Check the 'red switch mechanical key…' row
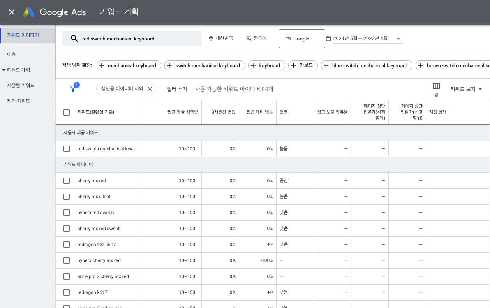490x308 pixels. [67, 149]
